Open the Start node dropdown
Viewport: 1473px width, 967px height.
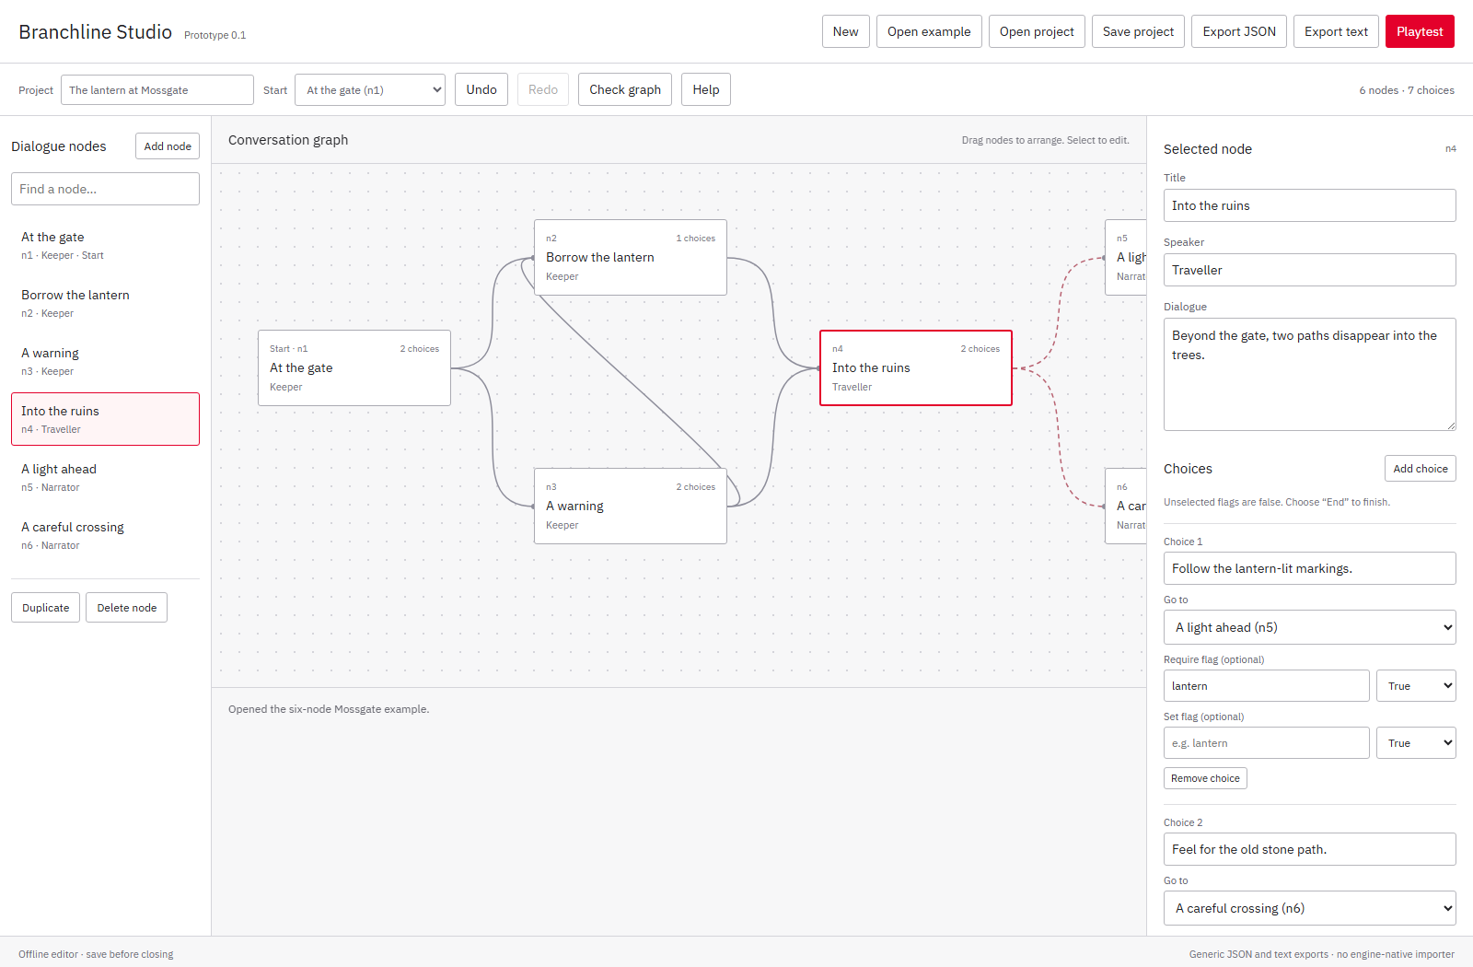pyautogui.click(x=370, y=90)
